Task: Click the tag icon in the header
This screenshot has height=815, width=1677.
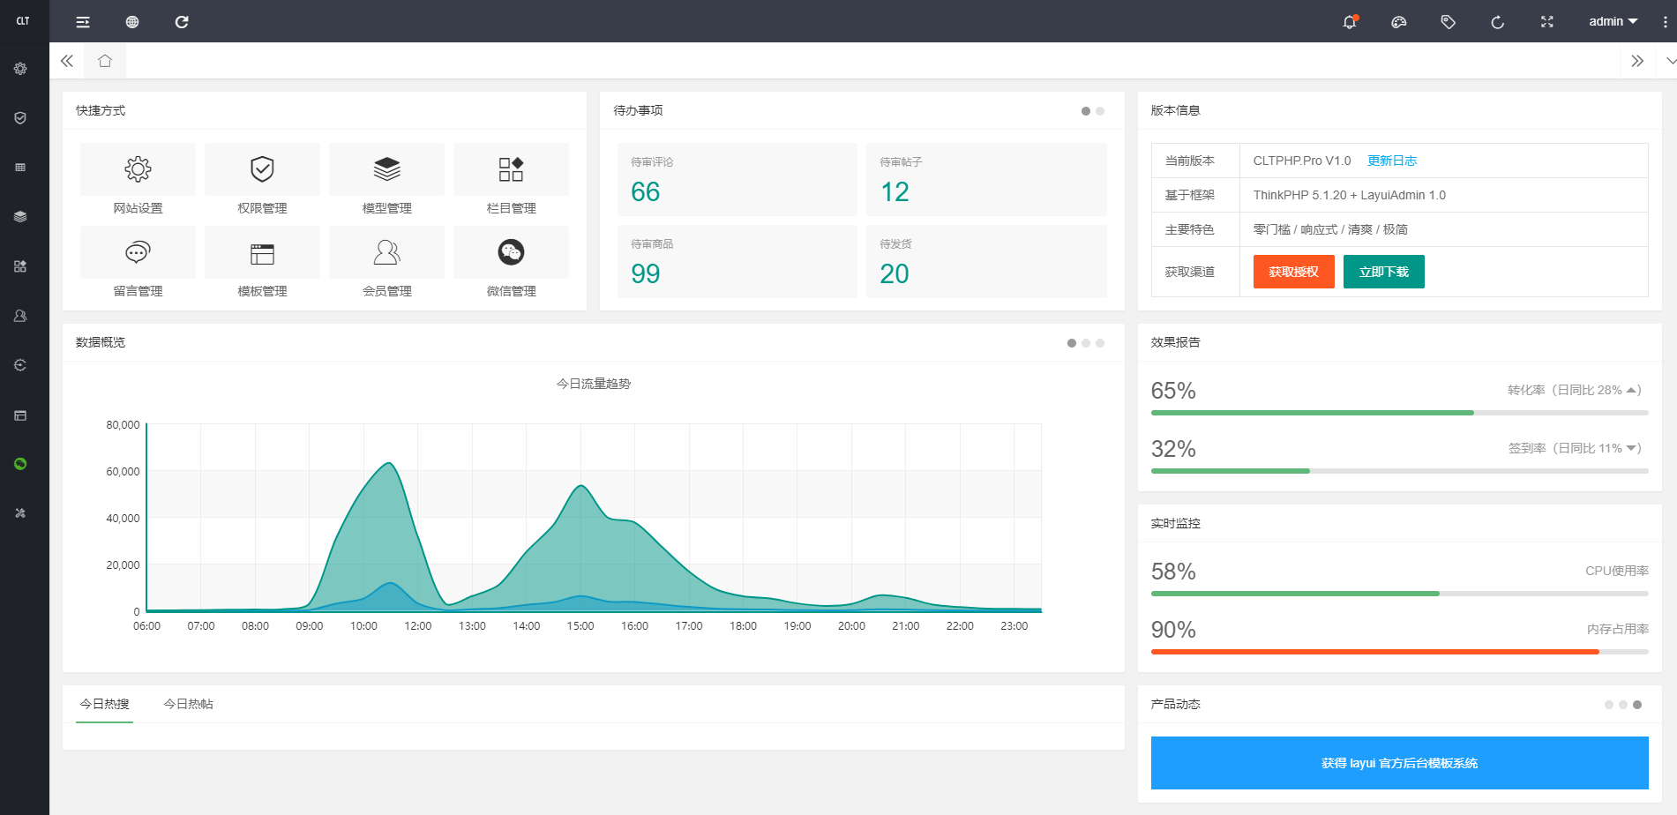Action: [1449, 22]
